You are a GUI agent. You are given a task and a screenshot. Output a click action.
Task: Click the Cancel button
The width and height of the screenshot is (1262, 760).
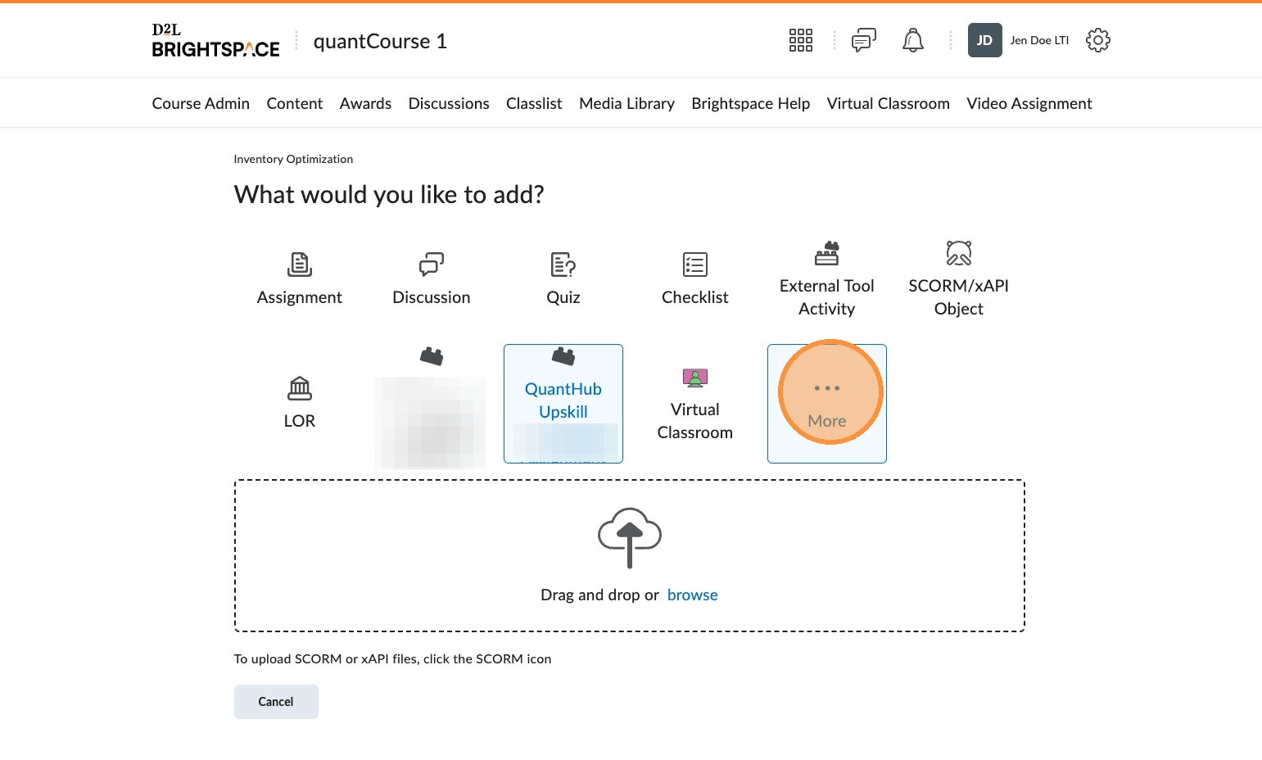tap(276, 702)
